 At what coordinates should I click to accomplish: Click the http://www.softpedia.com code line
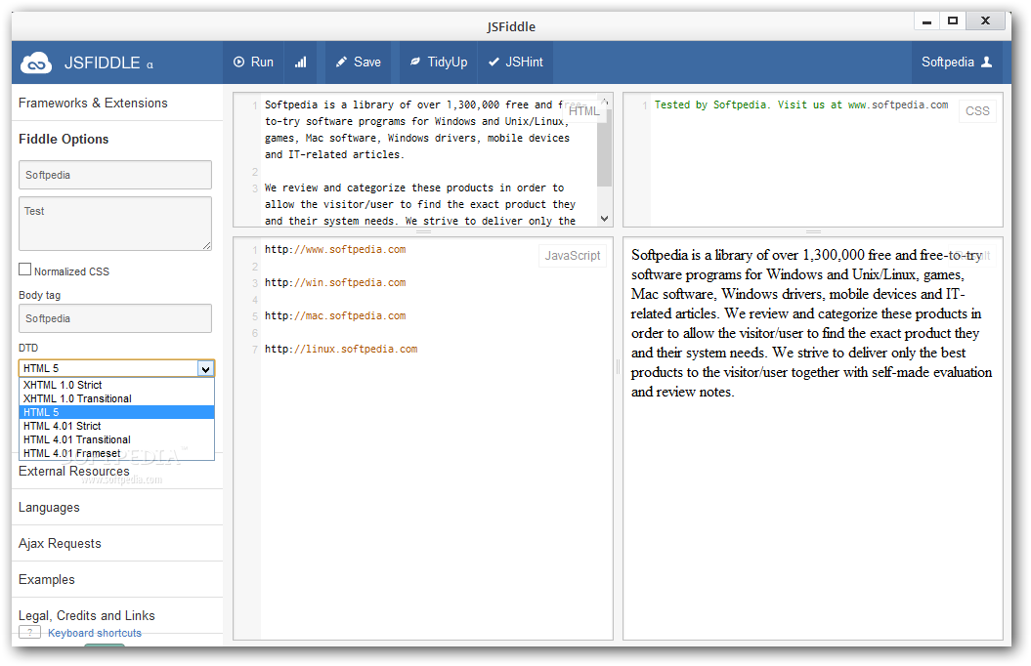[x=335, y=250]
